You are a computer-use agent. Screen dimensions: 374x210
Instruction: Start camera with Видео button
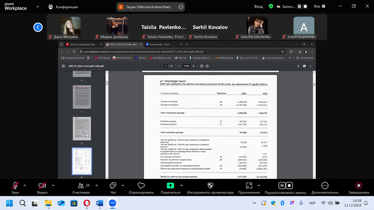coord(42,188)
